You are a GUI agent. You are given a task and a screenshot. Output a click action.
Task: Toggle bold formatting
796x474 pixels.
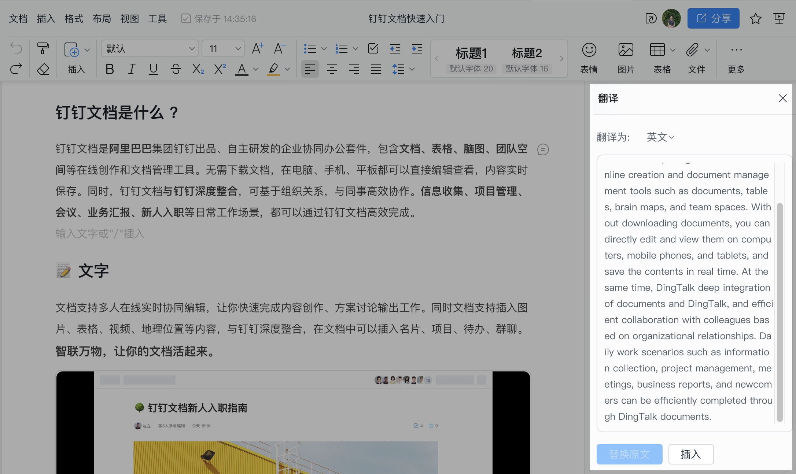click(109, 69)
